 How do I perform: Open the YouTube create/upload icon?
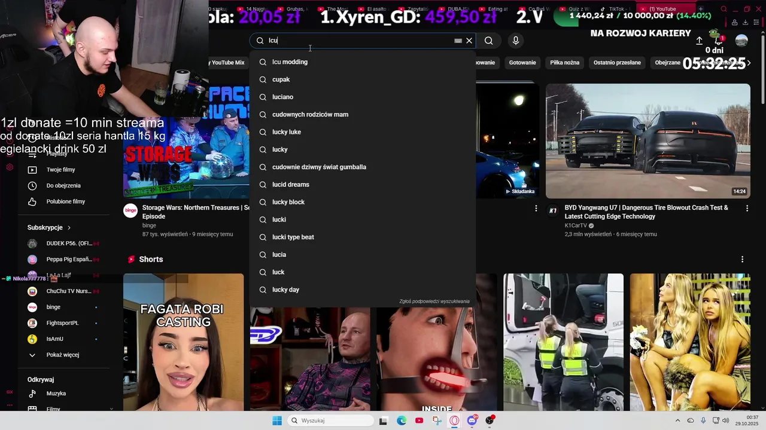(699, 41)
